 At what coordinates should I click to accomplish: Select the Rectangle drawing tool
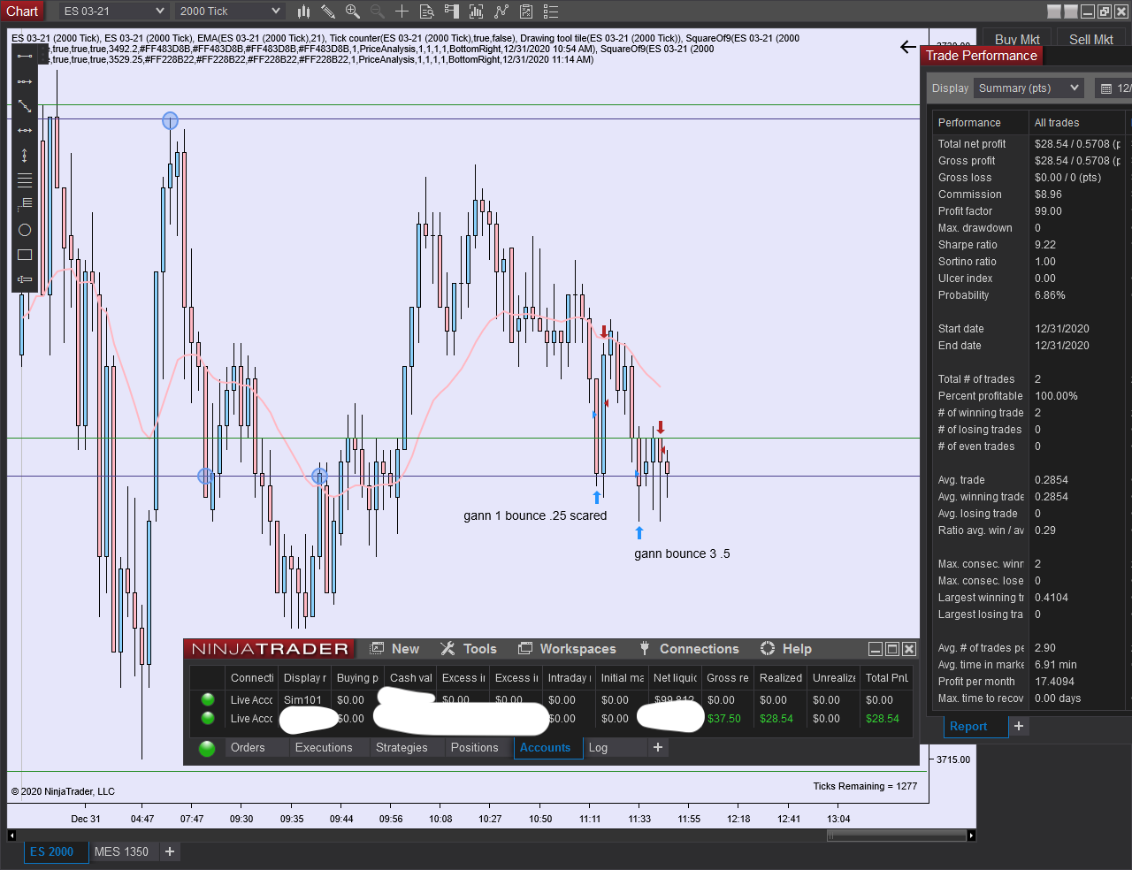pyautogui.click(x=25, y=255)
